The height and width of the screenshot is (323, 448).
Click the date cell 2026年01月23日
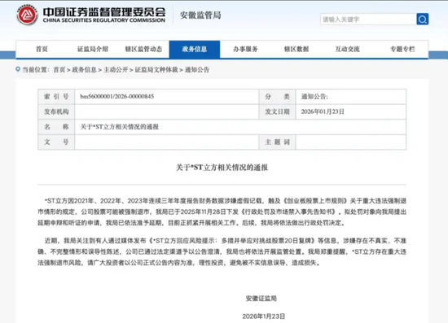323,111
